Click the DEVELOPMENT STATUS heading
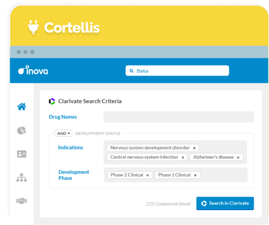The height and width of the screenshot is (225, 269). tap(98, 133)
